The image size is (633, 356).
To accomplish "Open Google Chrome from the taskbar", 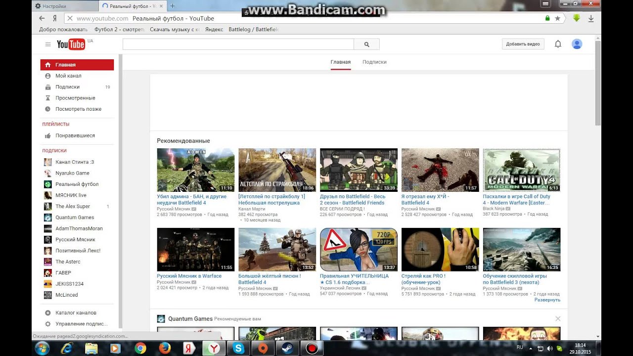I will point(140,348).
